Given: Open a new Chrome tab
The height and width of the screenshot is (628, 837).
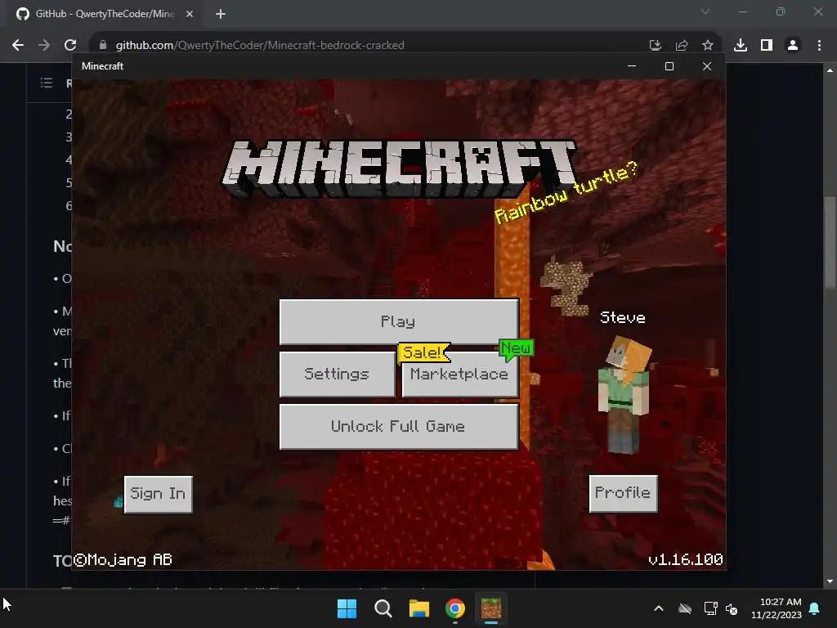Looking at the screenshot, I should click(221, 14).
